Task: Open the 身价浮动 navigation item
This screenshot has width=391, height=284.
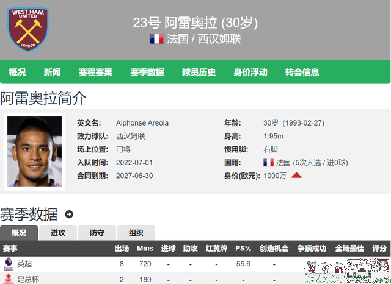Action: click(250, 72)
